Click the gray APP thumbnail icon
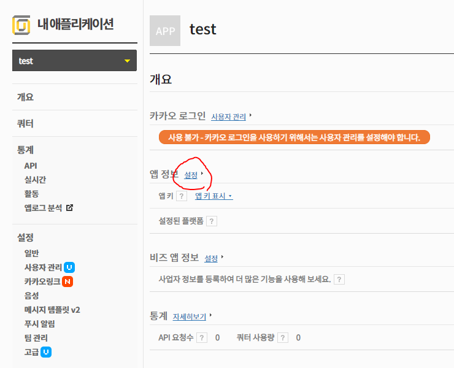This screenshot has width=454, height=368. [165, 31]
